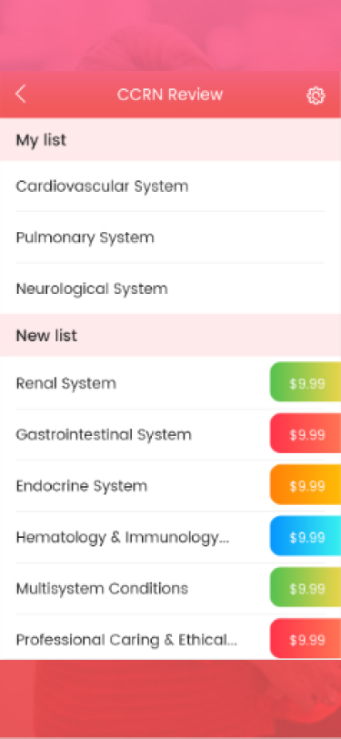Select Professional Caring & Ethical row

click(135, 640)
